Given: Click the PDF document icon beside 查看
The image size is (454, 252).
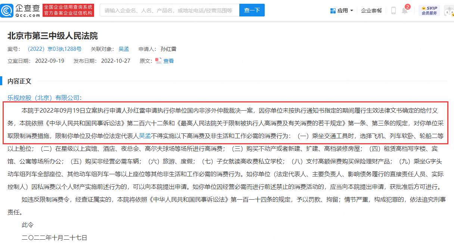Looking at the screenshot, I should (x=158, y=61).
